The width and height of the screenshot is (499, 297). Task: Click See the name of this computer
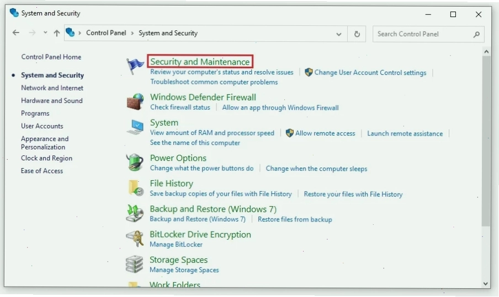tap(195, 143)
